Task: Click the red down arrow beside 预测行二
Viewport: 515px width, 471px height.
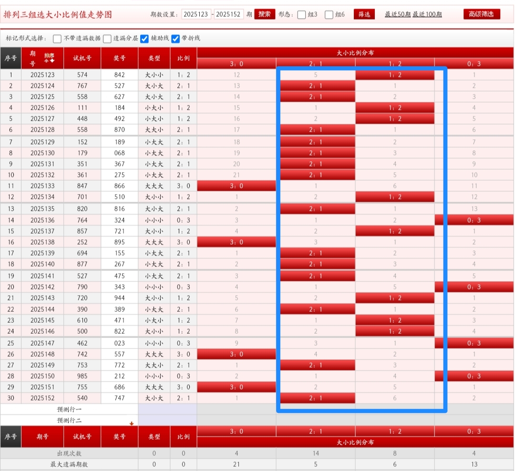Action: tap(132, 423)
